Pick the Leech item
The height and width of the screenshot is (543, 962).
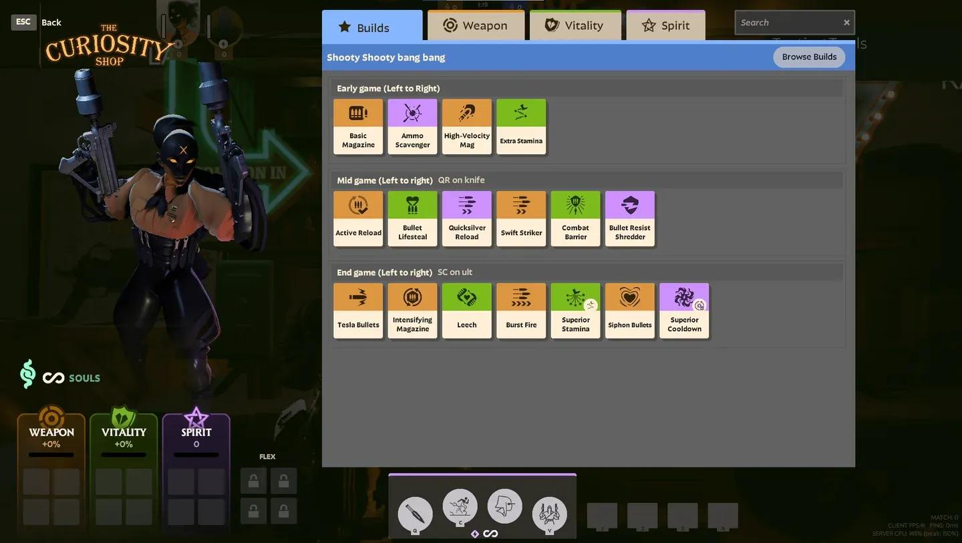[467, 311]
